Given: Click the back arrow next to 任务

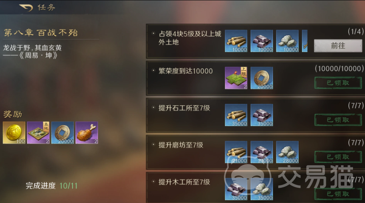Looking at the screenshot, I should (26, 8).
